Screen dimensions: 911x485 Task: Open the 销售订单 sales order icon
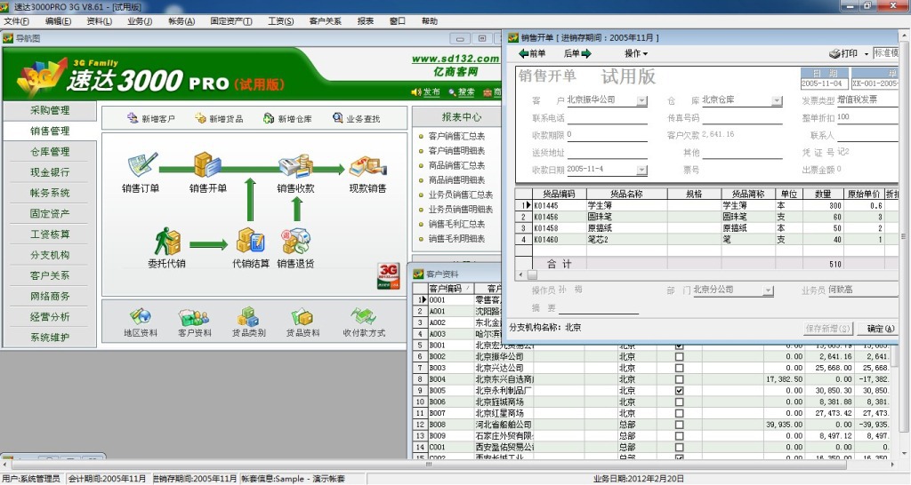coord(141,165)
